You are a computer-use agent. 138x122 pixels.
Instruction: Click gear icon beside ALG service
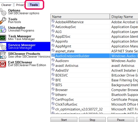[53, 31]
